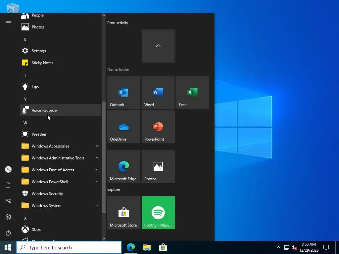Open Photos from the app list
This screenshot has width=339, height=254.
click(61, 27)
